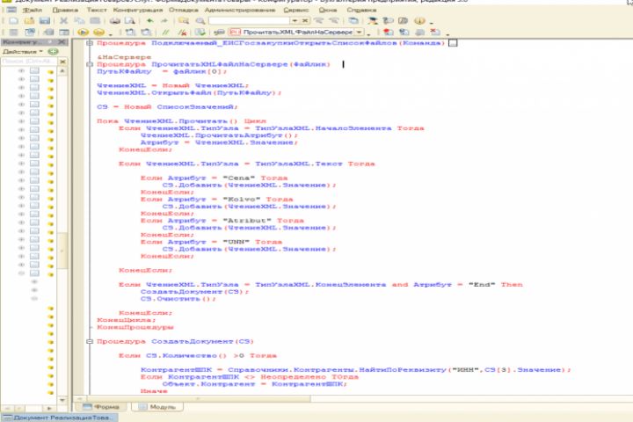Clear the configuration tree search field

[x=62, y=62]
